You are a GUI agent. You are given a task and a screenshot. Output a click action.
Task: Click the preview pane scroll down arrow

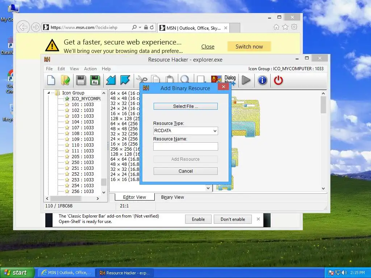coord(323,188)
